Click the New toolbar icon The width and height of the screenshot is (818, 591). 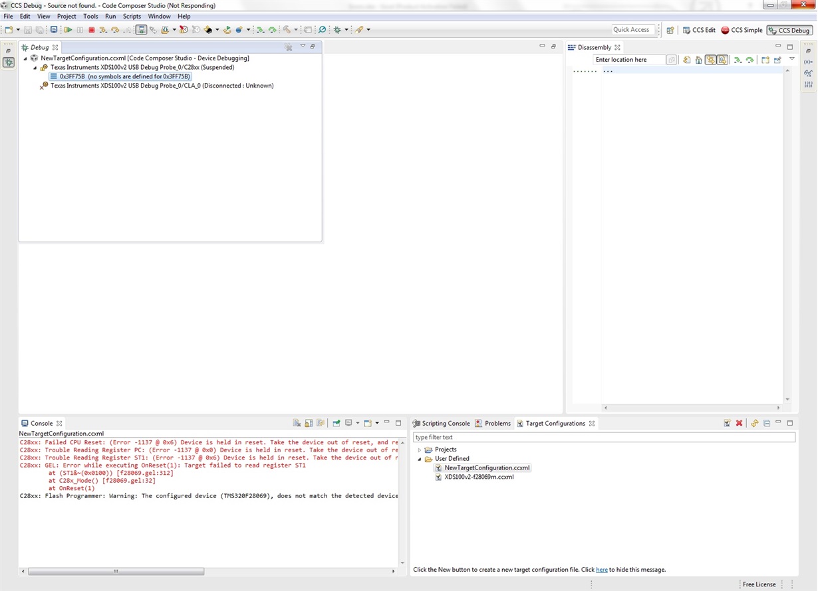[9, 30]
